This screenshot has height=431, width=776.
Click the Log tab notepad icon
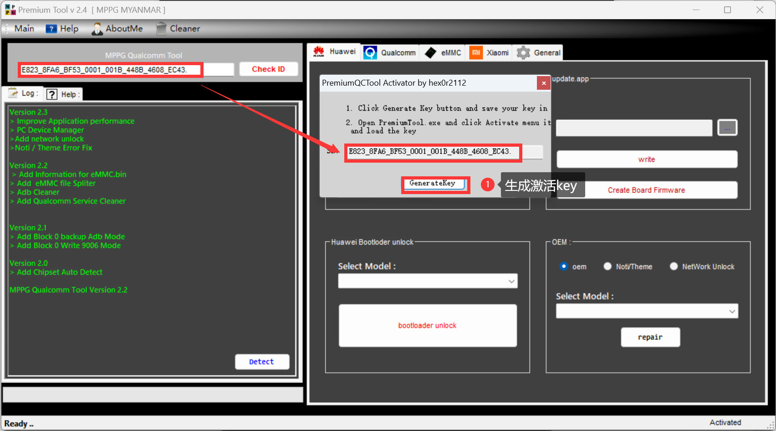pyautogui.click(x=13, y=92)
